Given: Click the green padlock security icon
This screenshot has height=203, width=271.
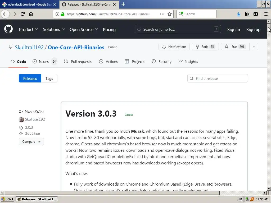Looking at the screenshot, I should pos(62,14).
